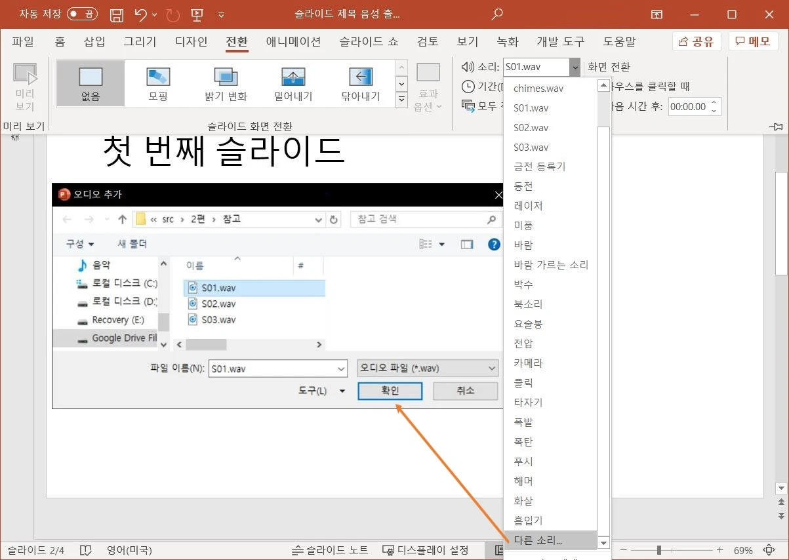Screen dimensions: 789x560
Task: Select the 없음 transition thumbnail
Action: click(x=91, y=83)
